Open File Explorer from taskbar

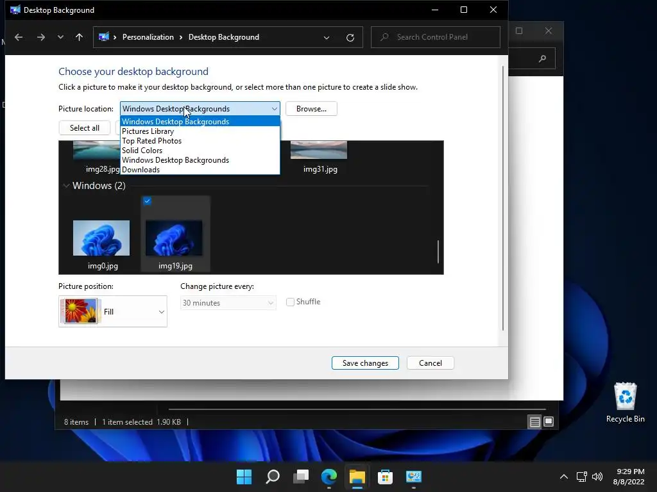(x=357, y=477)
